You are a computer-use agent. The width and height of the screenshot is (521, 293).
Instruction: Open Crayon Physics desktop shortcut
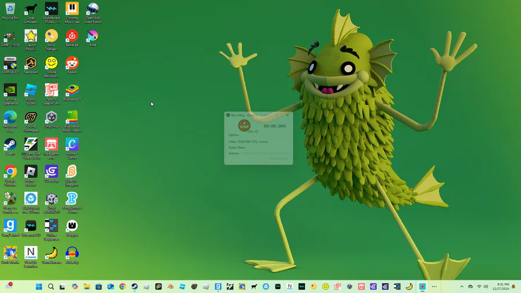31,40
